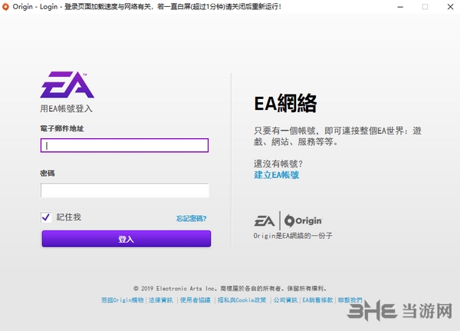Click the purple 登入 login button
Screen dimensions: 460x331
pos(127,239)
